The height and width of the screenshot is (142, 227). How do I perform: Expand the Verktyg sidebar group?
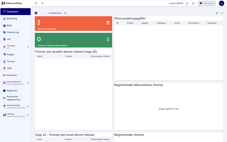pos(28,115)
